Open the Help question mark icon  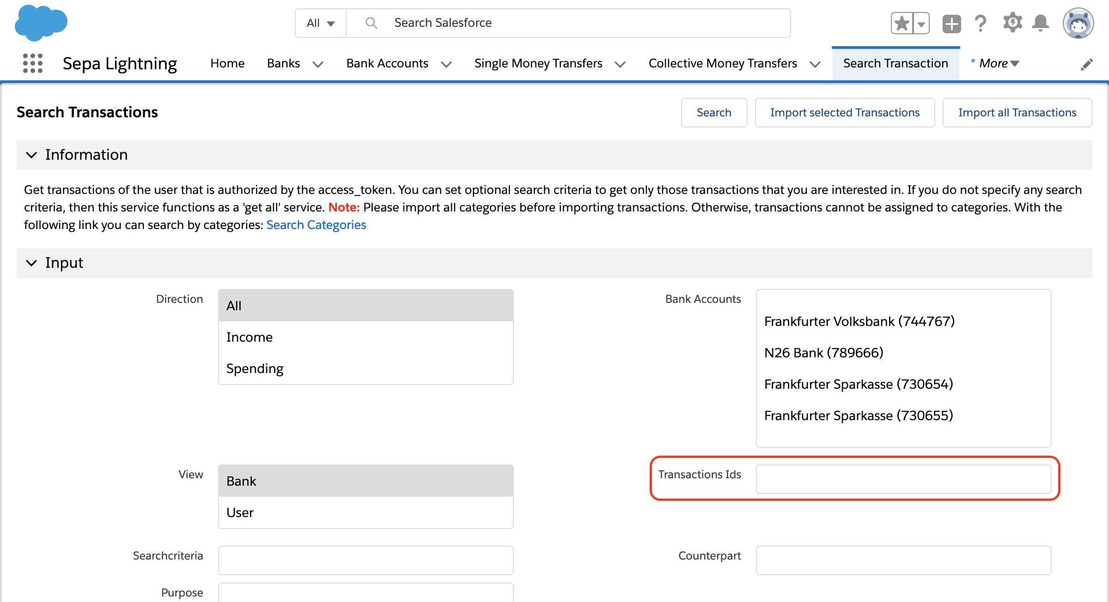tap(980, 23)
